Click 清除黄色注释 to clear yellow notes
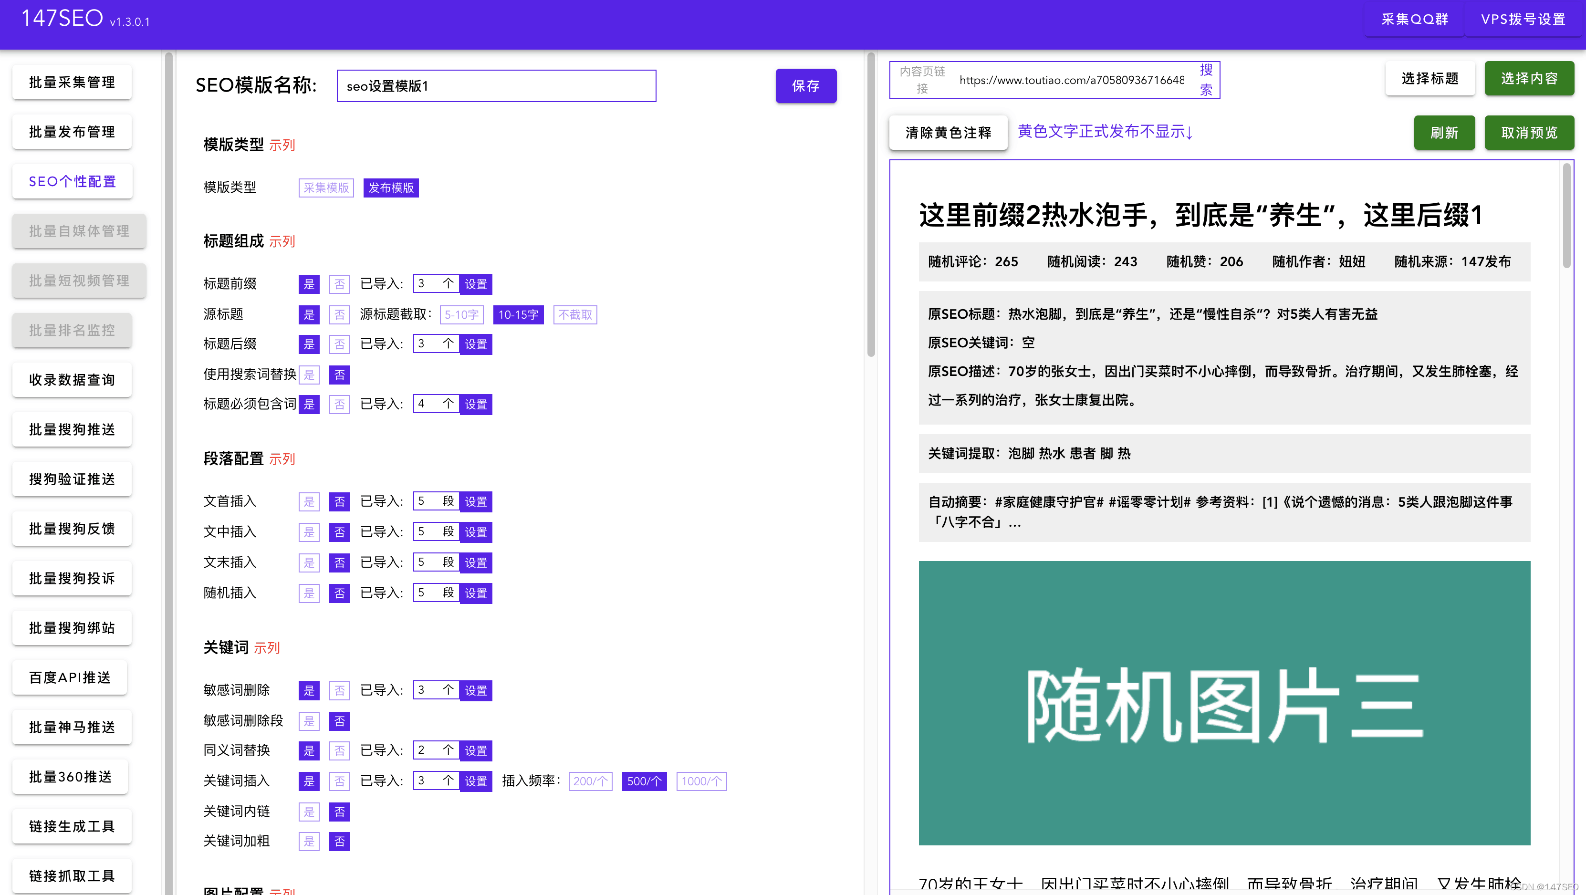The width and height of the screenshot is (1586, 895). [x=948, y=132]
